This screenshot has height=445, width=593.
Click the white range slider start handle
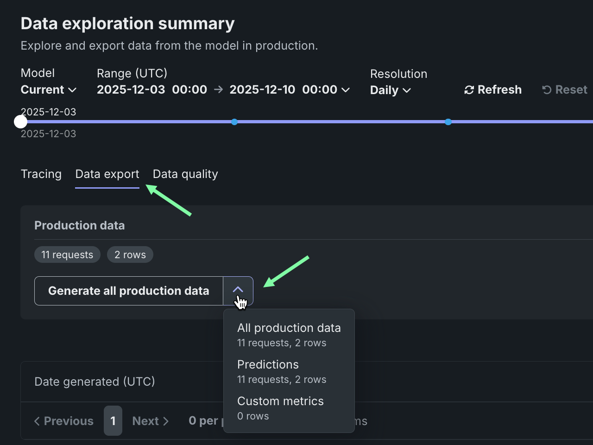click(20, 122)
